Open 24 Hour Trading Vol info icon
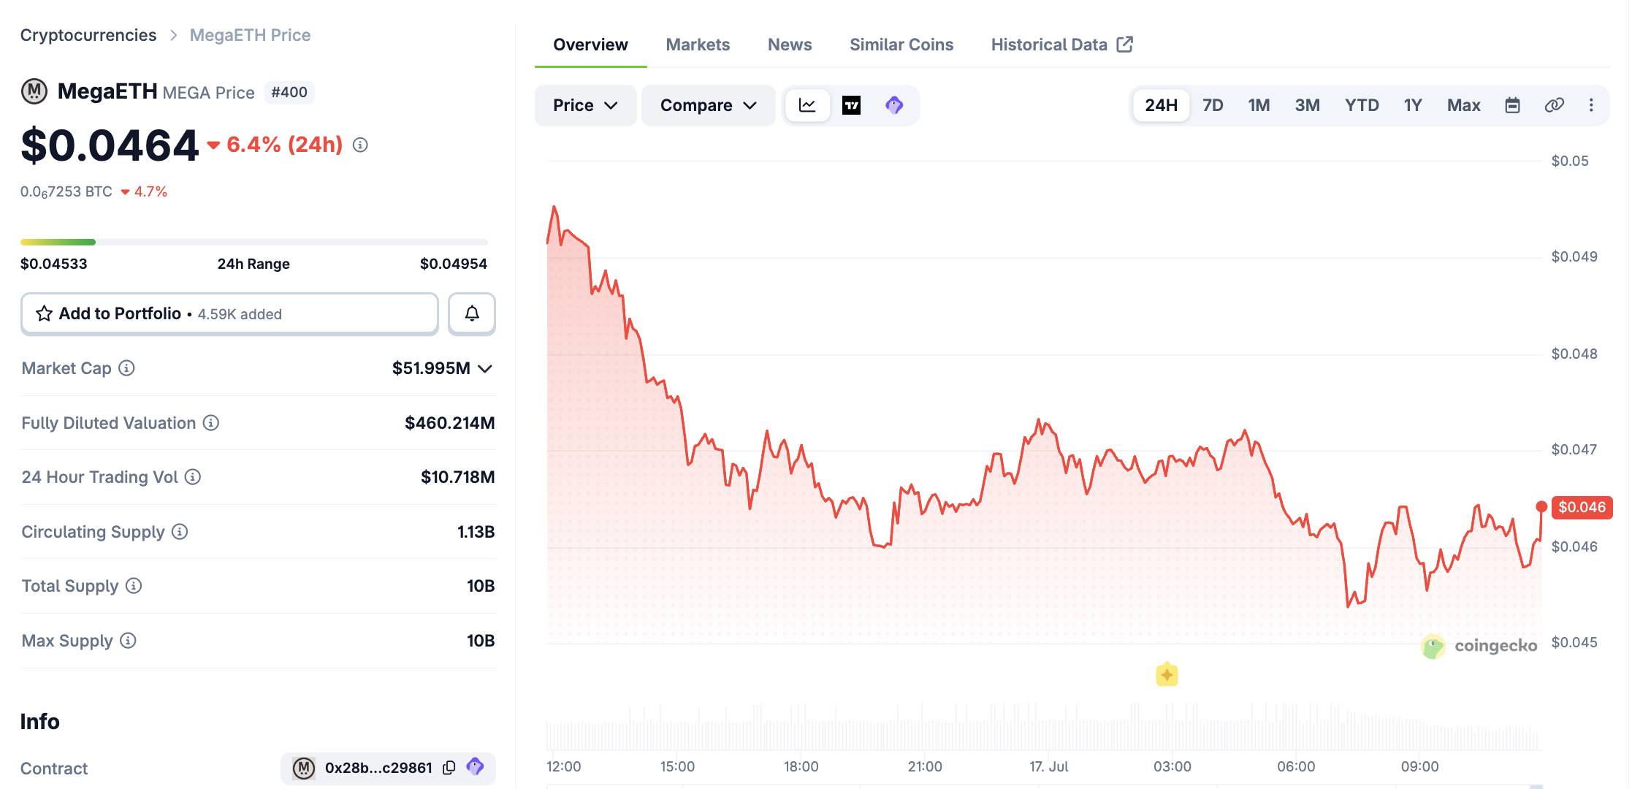Screen dimensions: 1632x789 [193, 477]
